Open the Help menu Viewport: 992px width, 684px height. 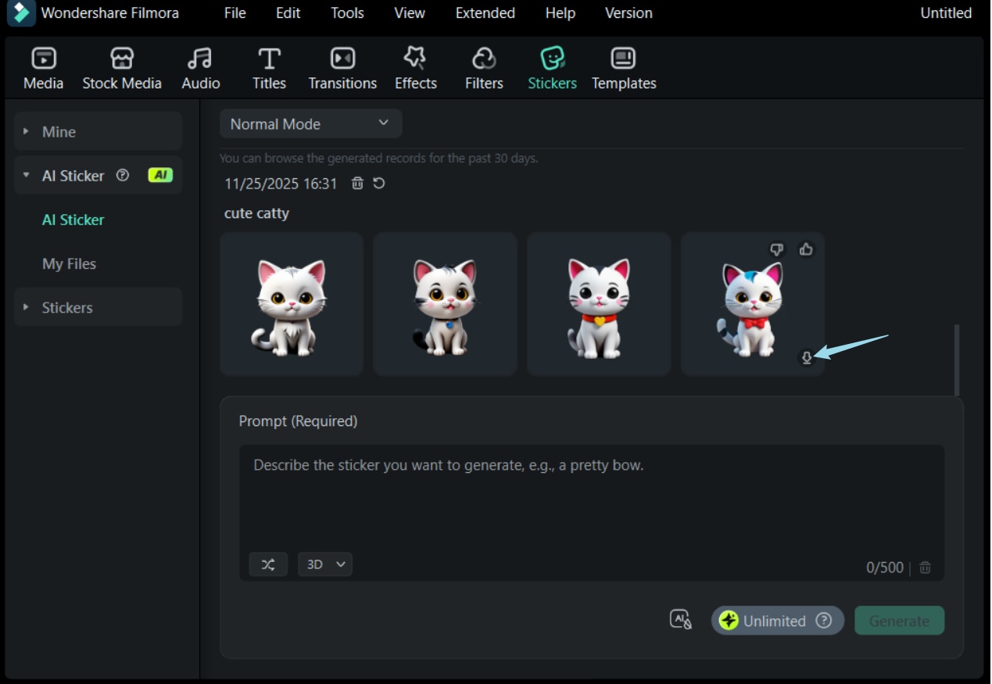click(x=560, y=13)
